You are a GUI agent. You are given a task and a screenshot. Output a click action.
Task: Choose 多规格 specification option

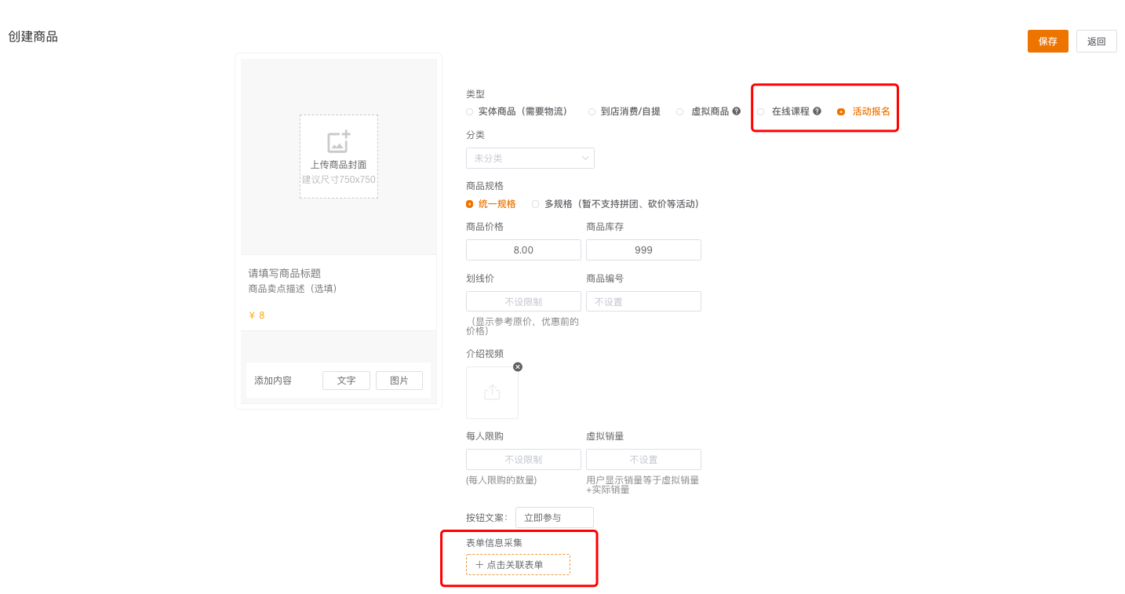tap(536, 204)
